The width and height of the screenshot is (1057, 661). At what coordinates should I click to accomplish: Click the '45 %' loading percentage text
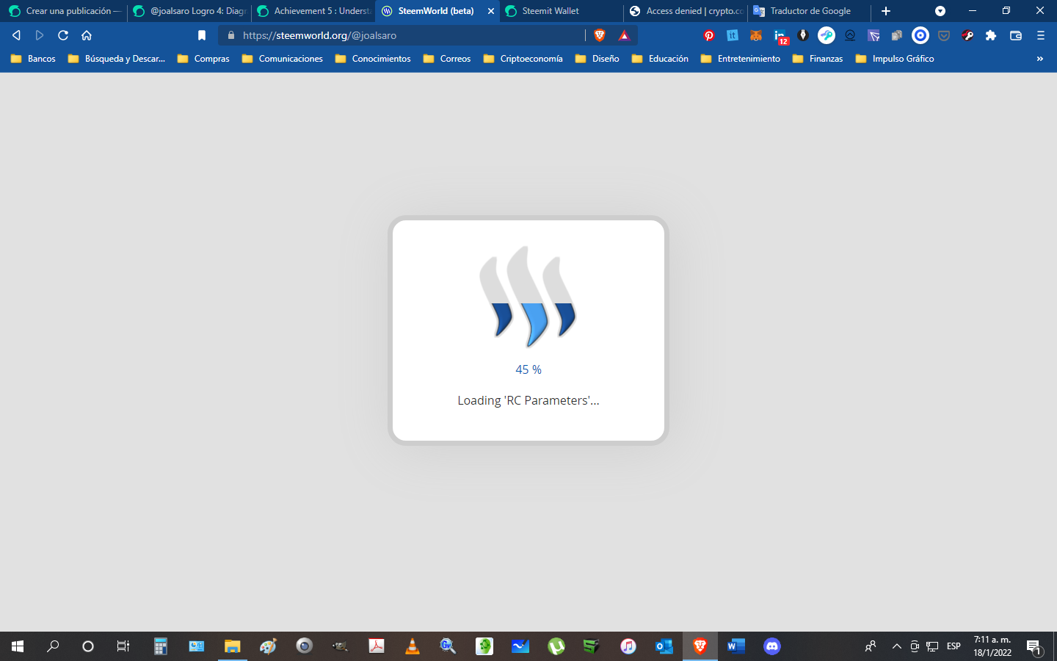pos(528,369)
